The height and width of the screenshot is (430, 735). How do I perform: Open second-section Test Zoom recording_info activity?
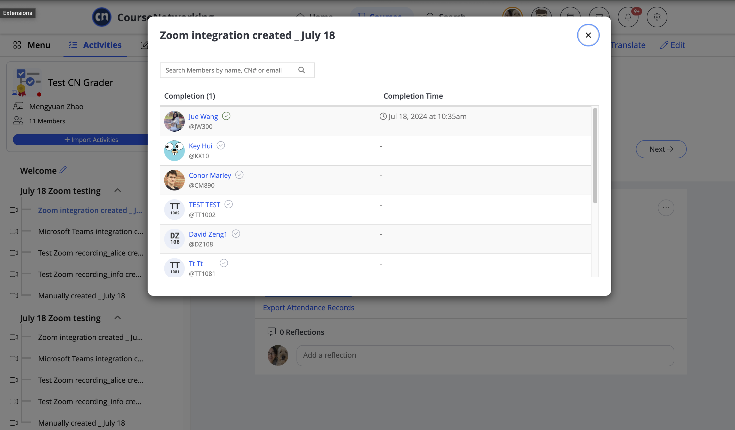coord(90,401)
